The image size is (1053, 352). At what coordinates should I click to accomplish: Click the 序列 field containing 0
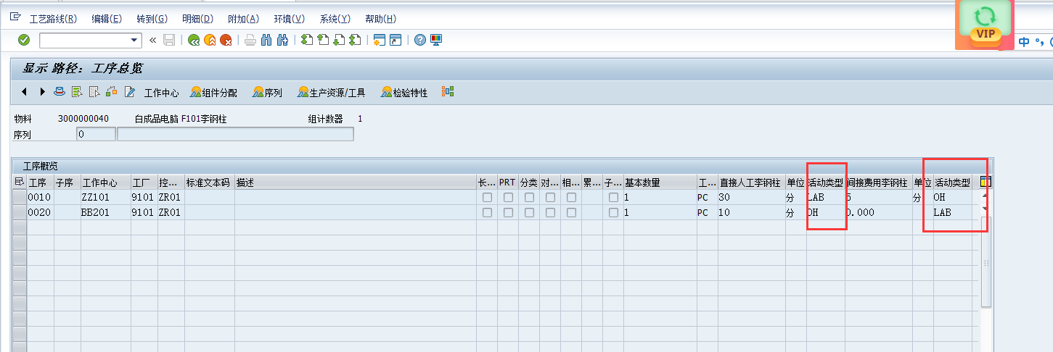[96, 134]
